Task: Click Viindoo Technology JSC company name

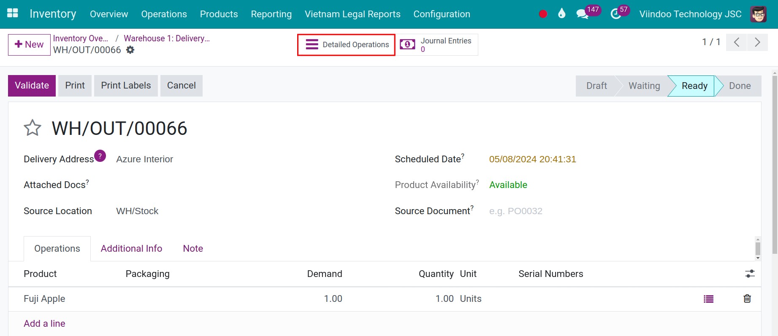Action: click(x=690, y=14)
